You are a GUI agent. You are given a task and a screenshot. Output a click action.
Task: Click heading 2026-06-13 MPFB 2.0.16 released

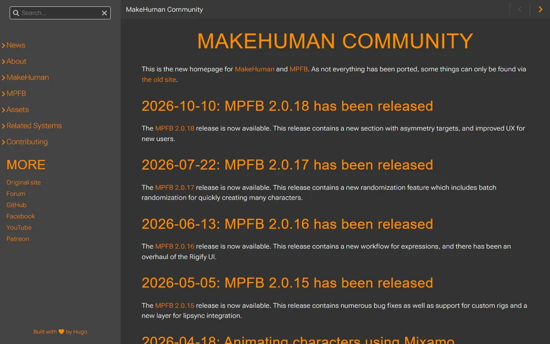[x=287, y=224]
